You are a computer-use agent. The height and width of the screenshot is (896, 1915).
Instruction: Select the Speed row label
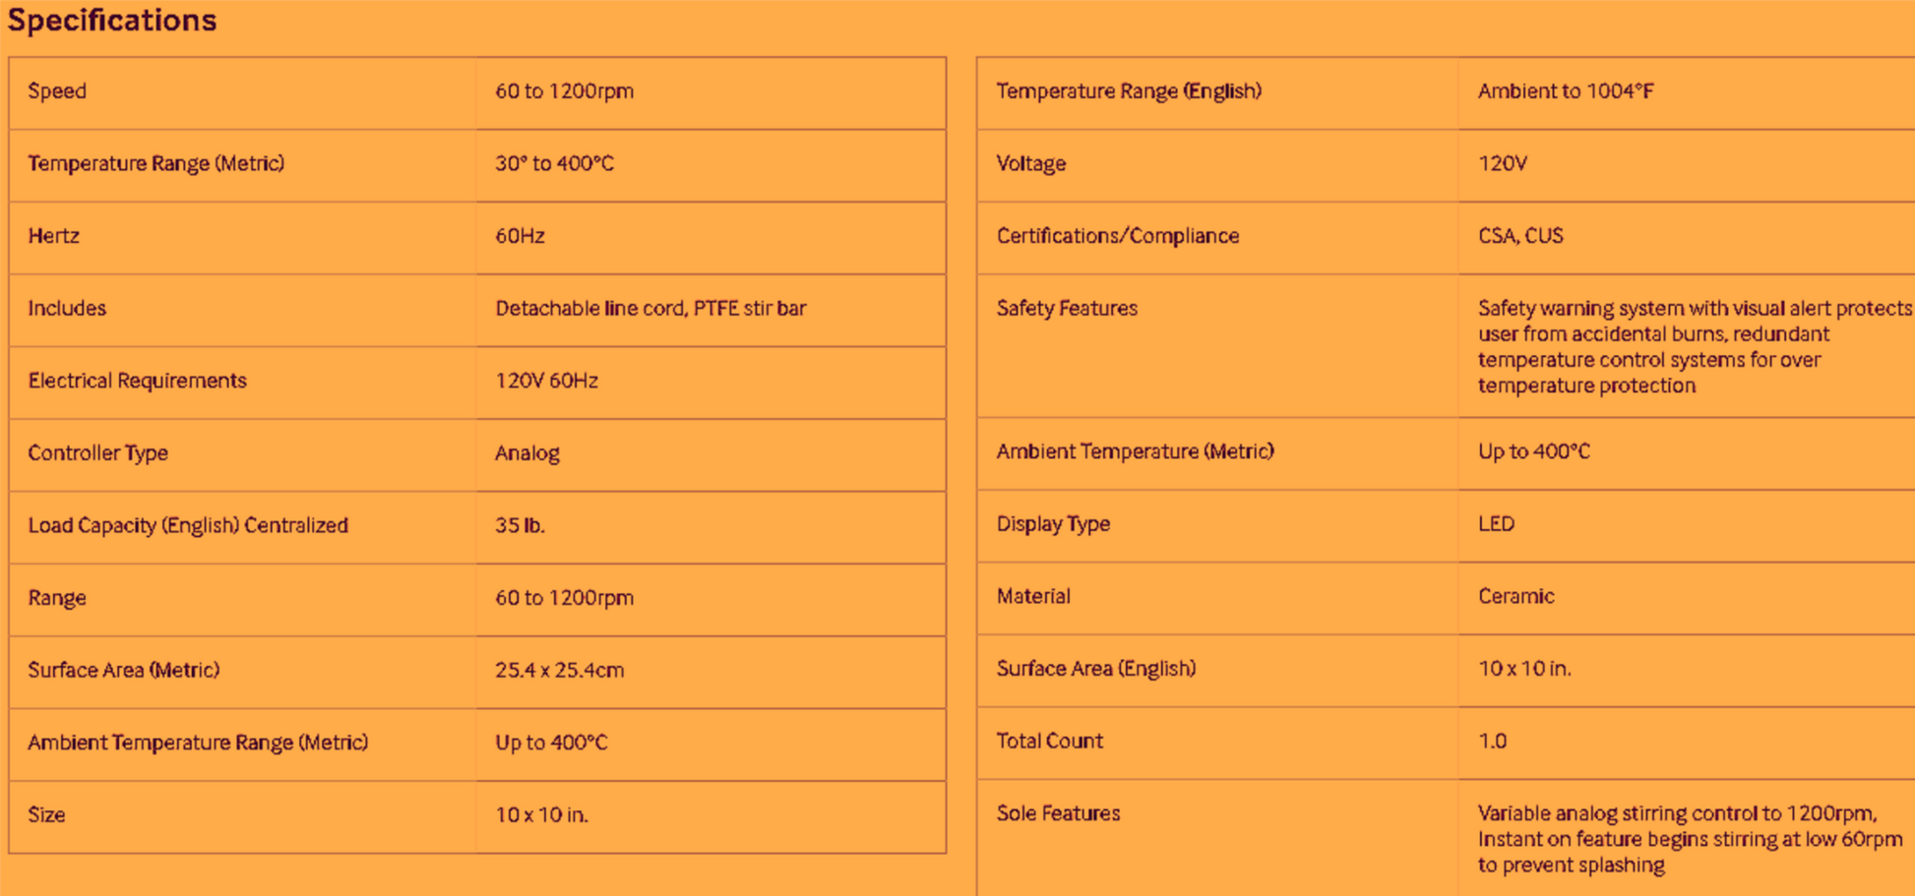click(x=57, y=91)
